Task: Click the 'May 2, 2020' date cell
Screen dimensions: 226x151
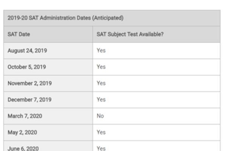Action: pos(22,133)
